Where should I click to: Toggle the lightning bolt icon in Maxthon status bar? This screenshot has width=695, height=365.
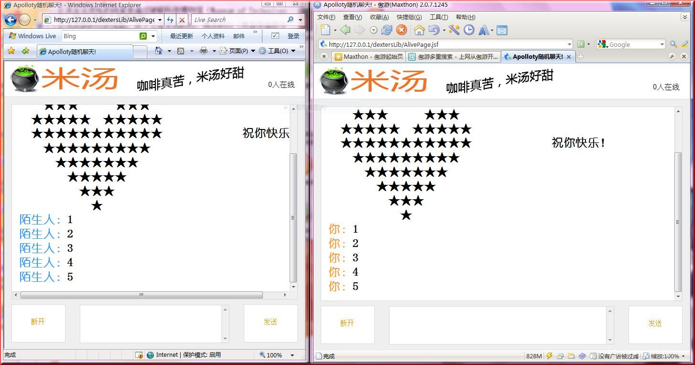tap(549, 356)
